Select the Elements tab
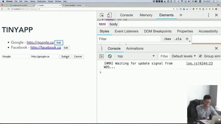221x124 pixels. coord(166,15)
